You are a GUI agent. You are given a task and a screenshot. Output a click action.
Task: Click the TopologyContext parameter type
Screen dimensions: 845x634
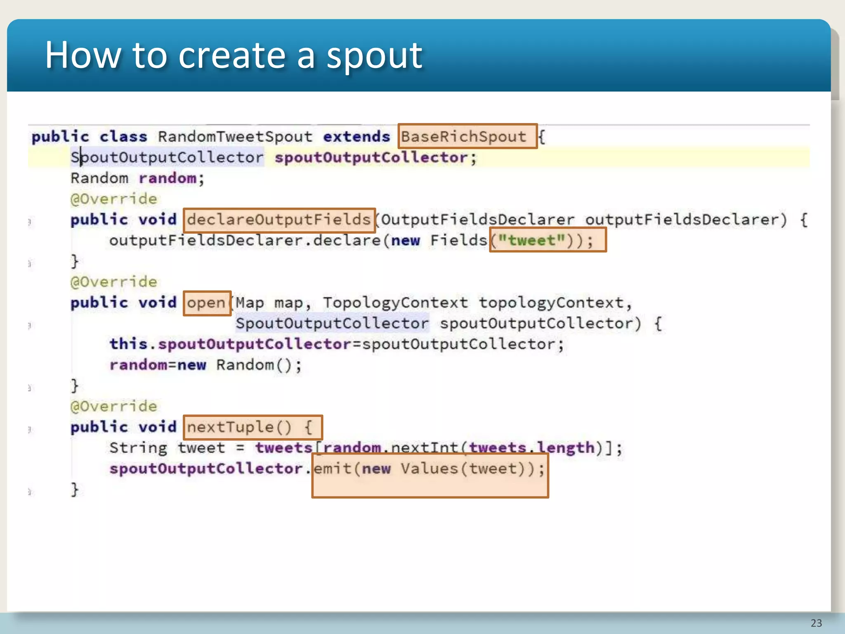click(x=395, y=303)
